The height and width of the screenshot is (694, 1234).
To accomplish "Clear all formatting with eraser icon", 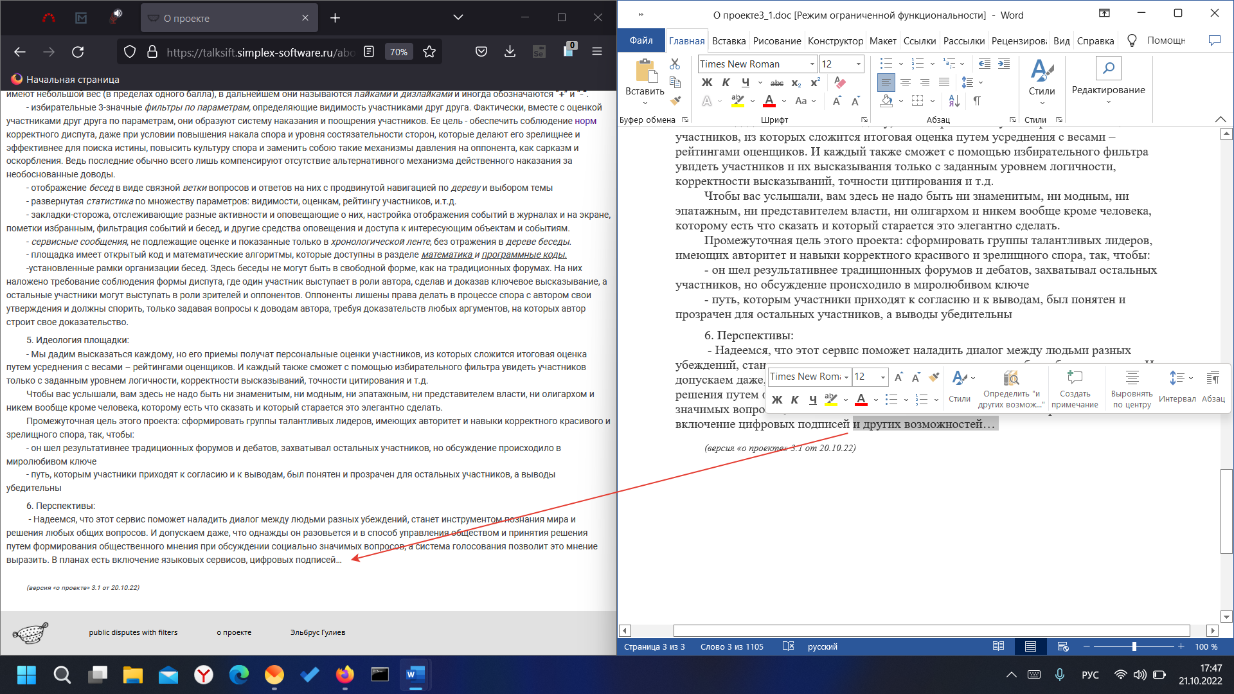I will [x=839, y=83].
